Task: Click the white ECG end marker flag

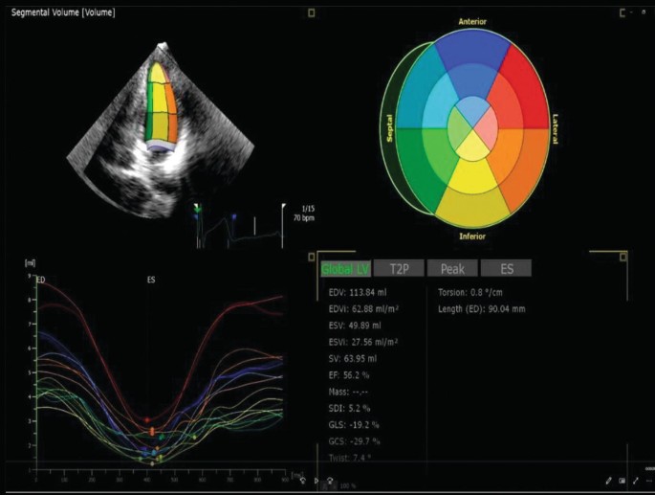Action: [x=283, y=206]
